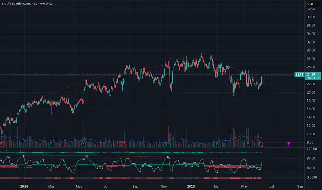Click the purple lightning latest-update icon
The height and width of the screenshot is (190, 322).
click(x=262, y=144)
